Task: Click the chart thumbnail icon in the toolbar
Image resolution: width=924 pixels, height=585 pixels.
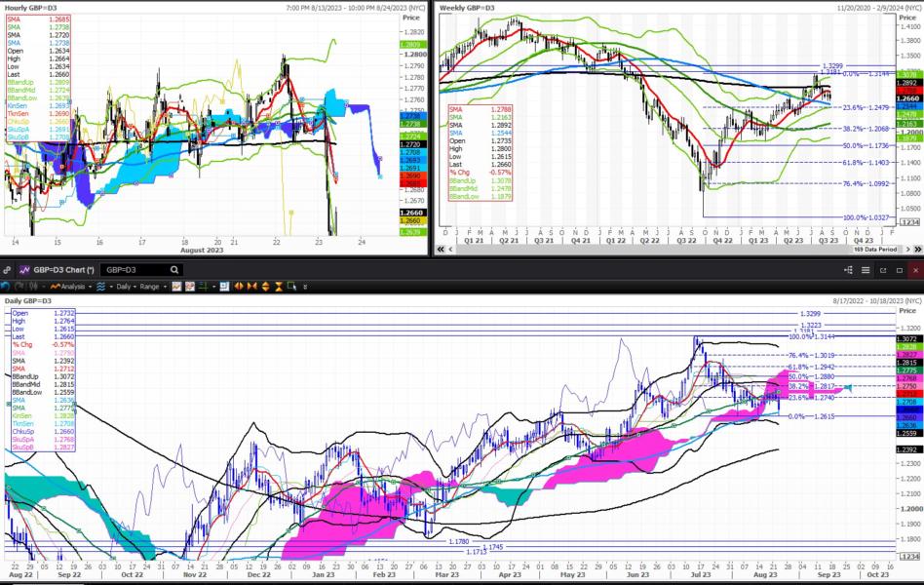Action: (x=178, y=287)
